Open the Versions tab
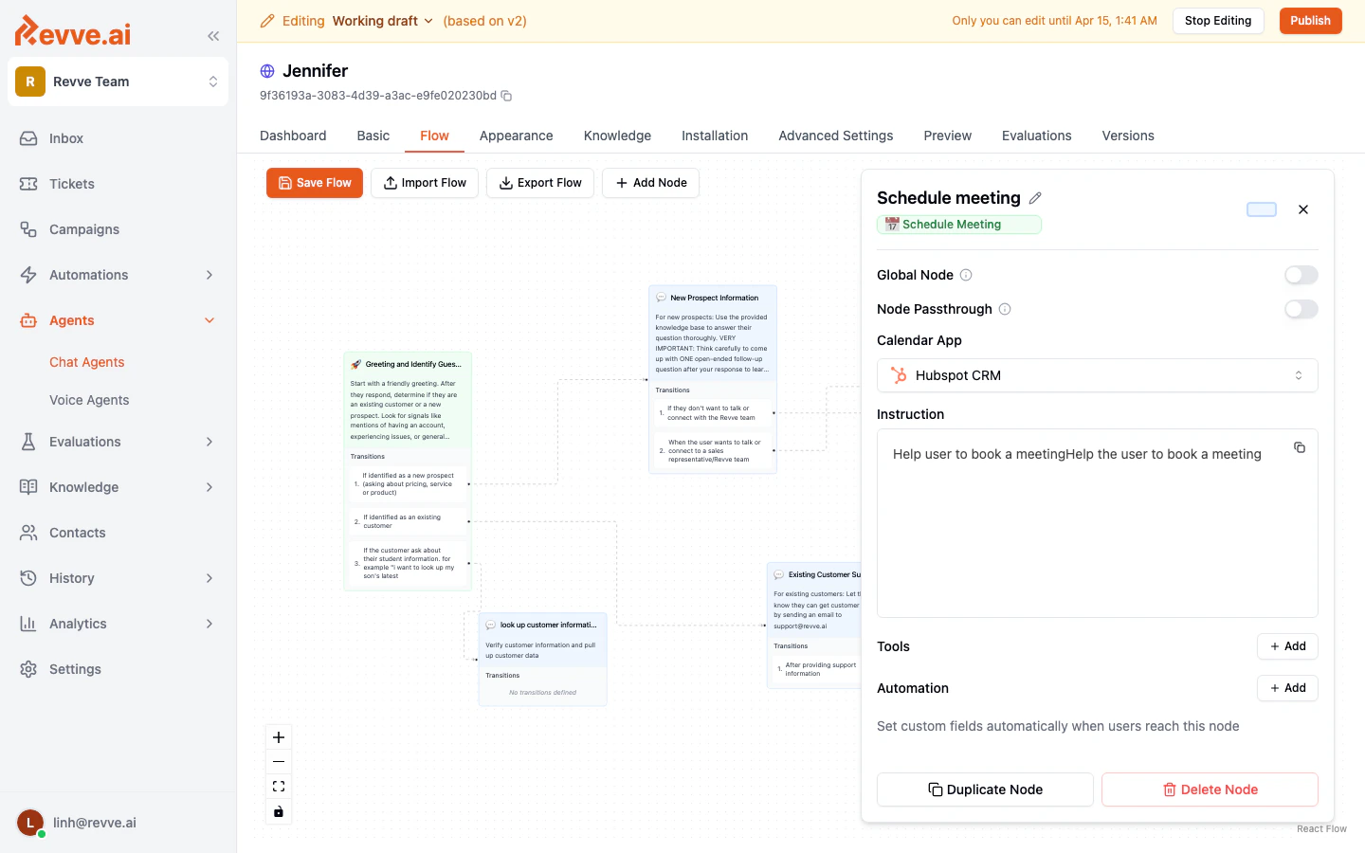This screenshot has width=1365, height=853. tap(1128, 136)
